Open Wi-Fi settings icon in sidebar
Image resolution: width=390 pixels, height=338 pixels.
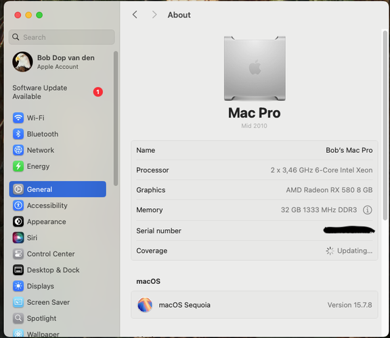pos(18,118)
